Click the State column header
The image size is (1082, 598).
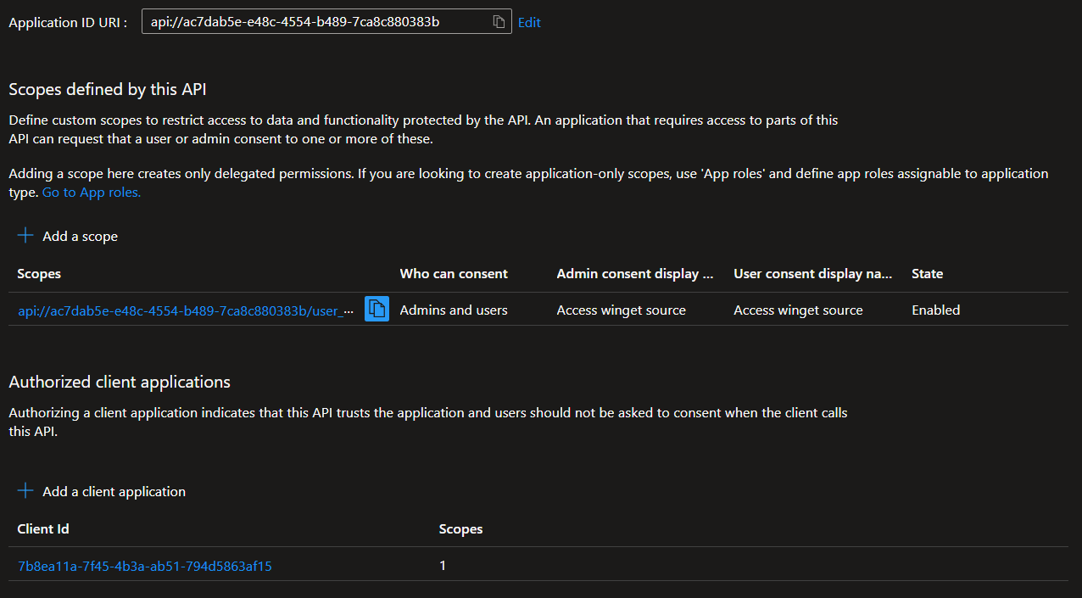point(927,274)
